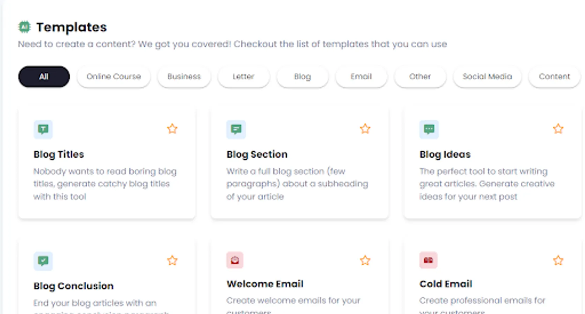Star the Blog Ideas template
Image resolution: width=585 pixels, height=314 pixels.
point(558,129)
